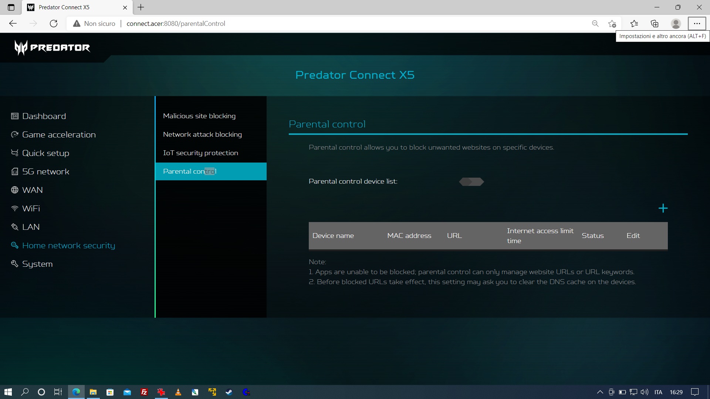Click the URL column header
Image resolution: width=710 pixels, height=399 pixels.
[x=454, y=236]
